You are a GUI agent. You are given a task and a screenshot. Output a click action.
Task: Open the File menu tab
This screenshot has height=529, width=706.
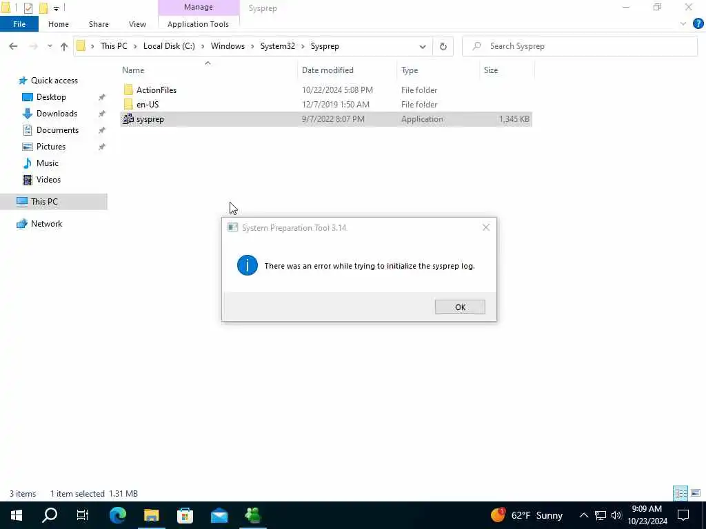point(19,24)
